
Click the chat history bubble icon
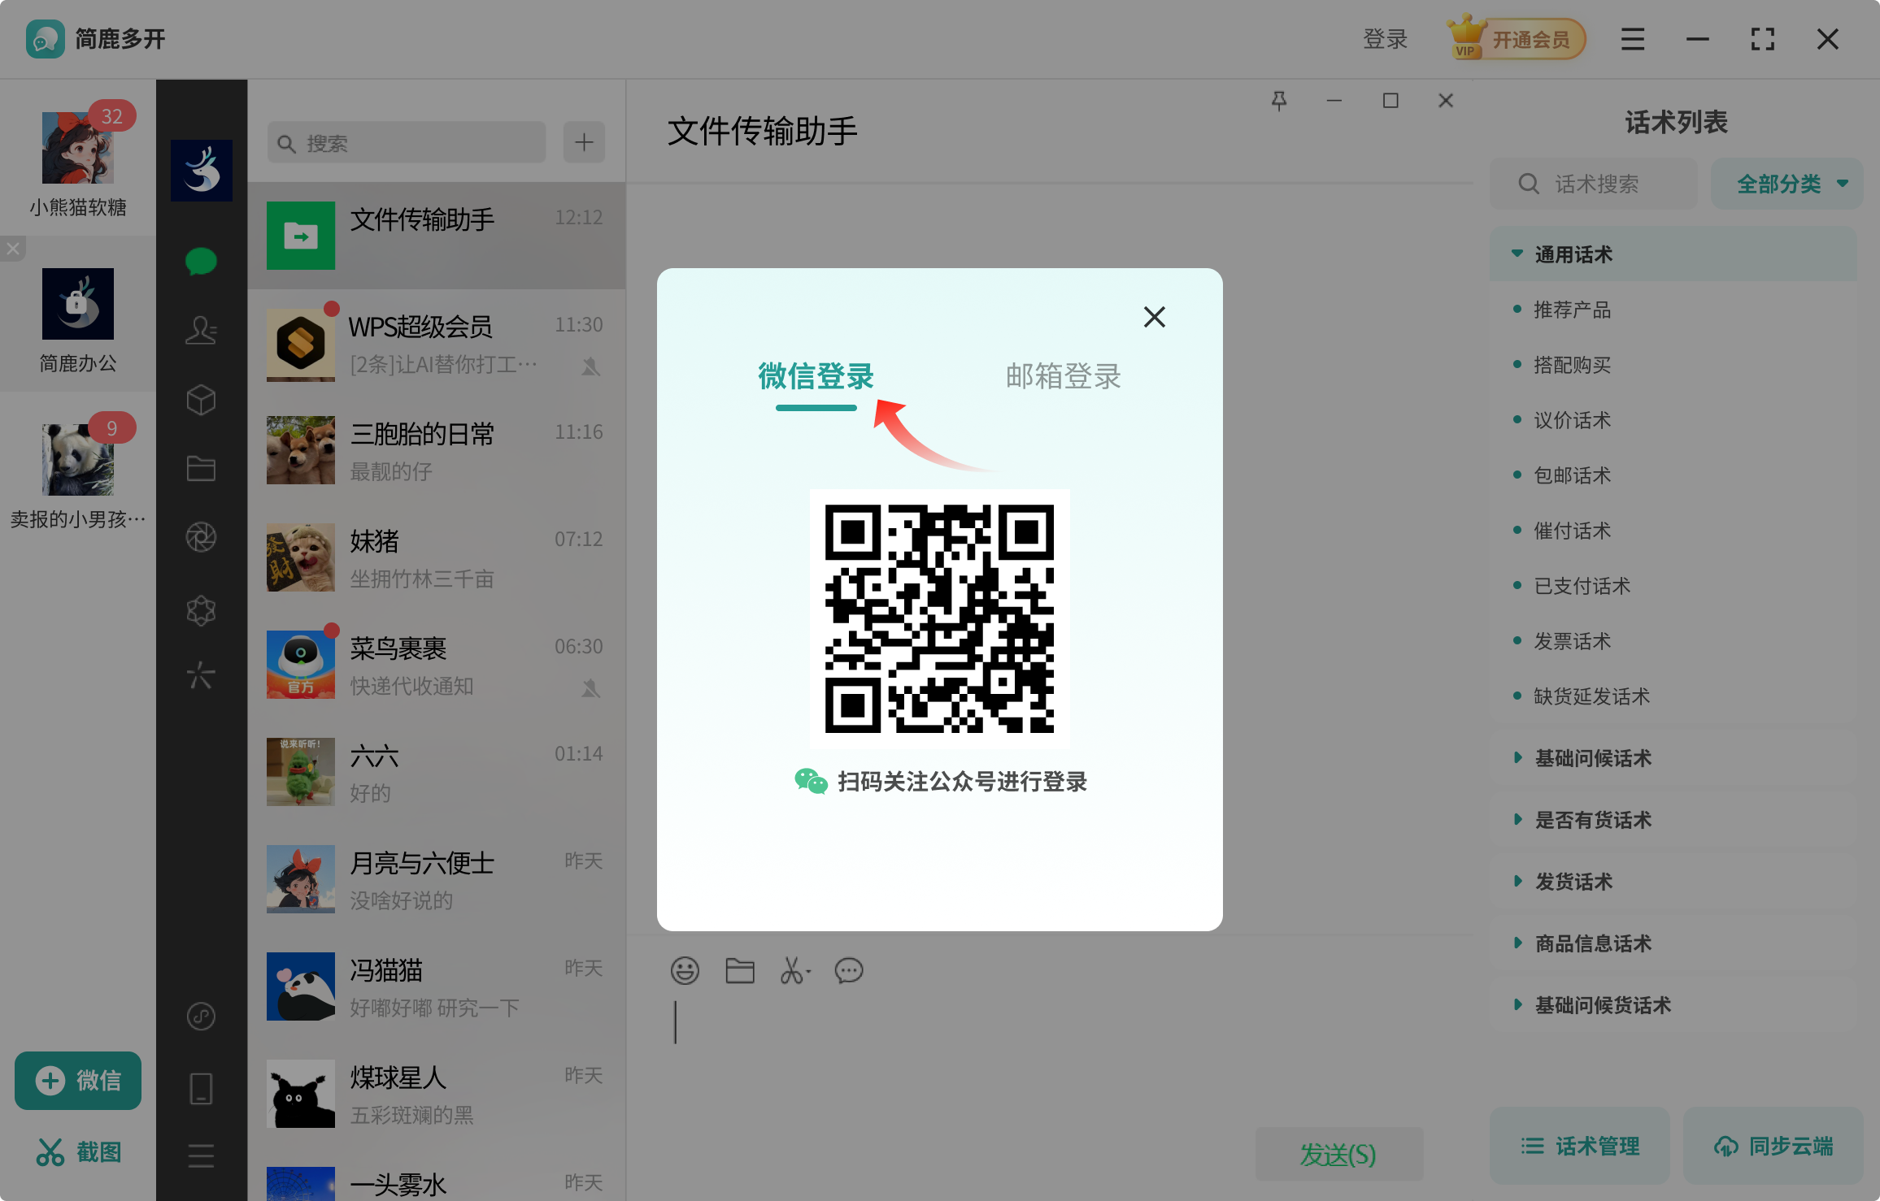coord(849,970)
